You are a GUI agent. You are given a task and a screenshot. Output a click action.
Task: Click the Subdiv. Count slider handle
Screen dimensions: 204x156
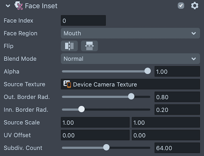pyautogui.click(x=106, y=147)
